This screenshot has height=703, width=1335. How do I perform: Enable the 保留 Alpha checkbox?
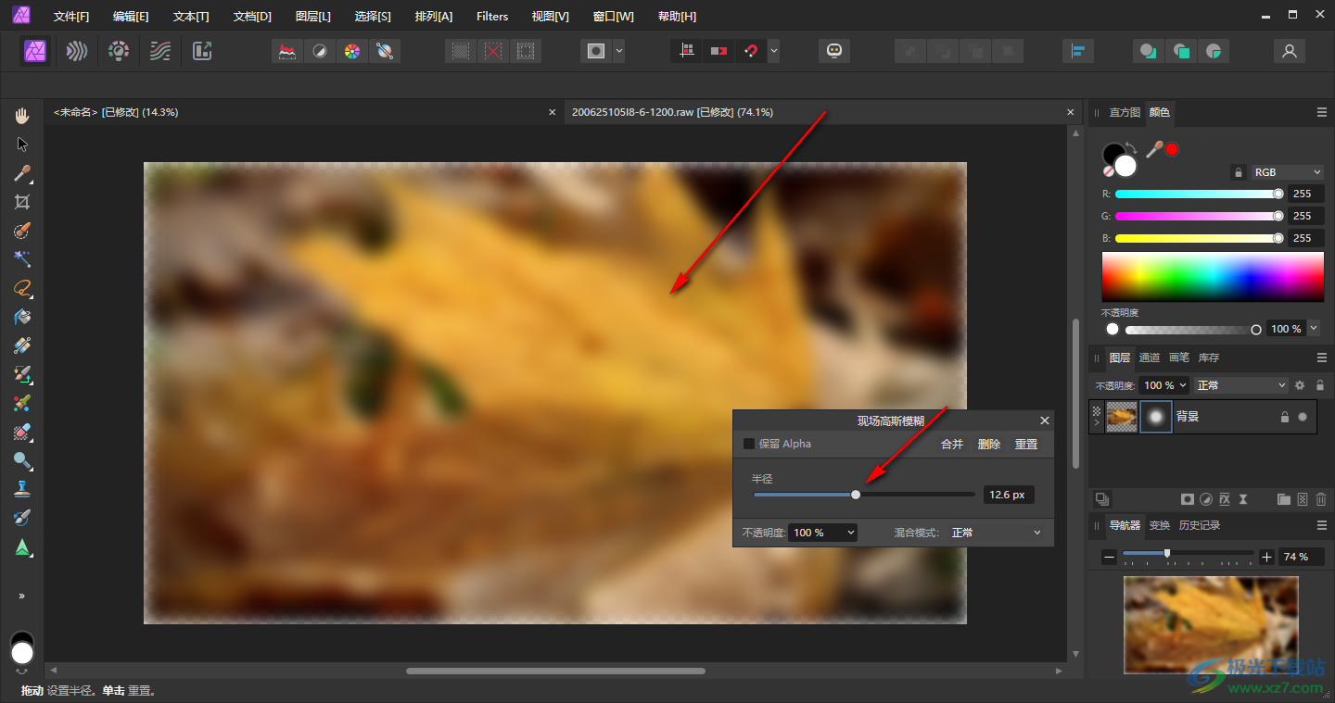coord(749,444)
